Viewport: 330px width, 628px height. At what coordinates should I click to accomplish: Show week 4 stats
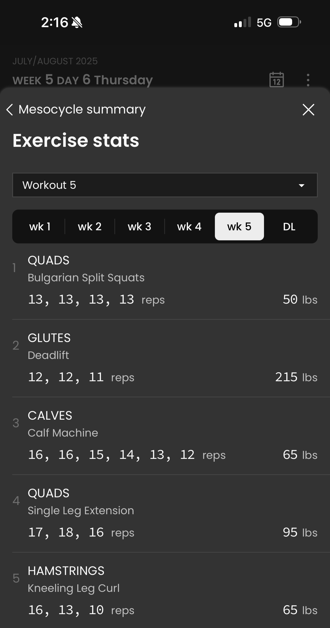[x=189, y=227]
